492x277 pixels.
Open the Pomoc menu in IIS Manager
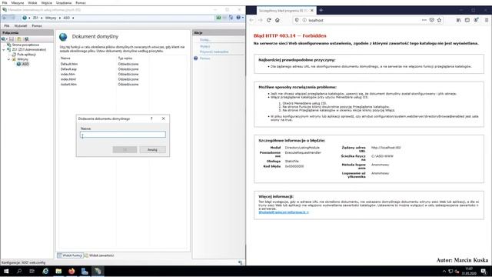[x=37, y=25]
